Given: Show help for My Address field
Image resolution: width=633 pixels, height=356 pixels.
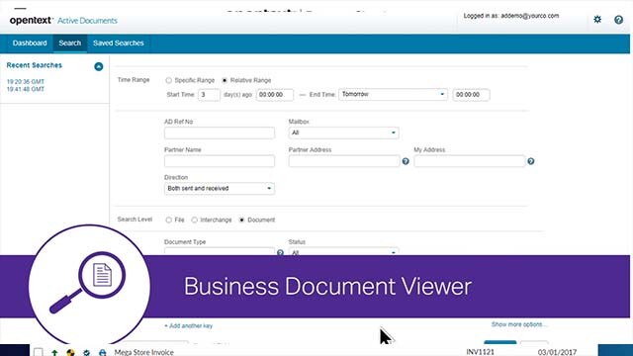Looking at the screenshot, I should (x=531, y=161).
